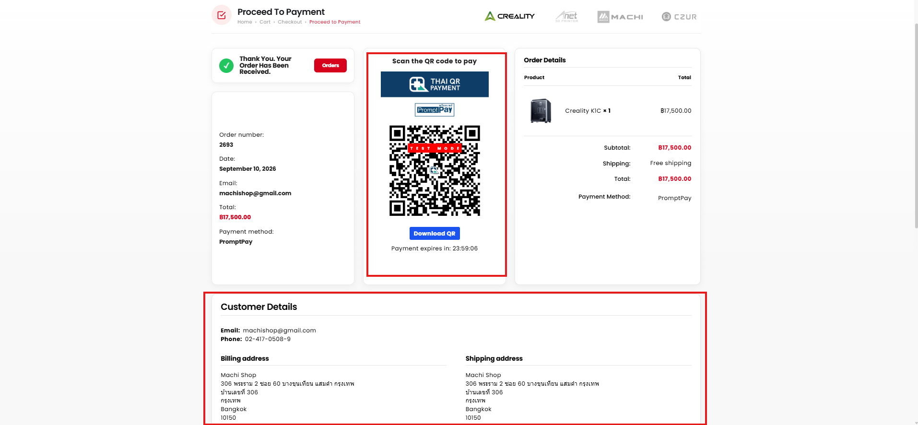Click the Thank You order received message
The width and height of the screenshot is (918, 425).
click(265, 65)
